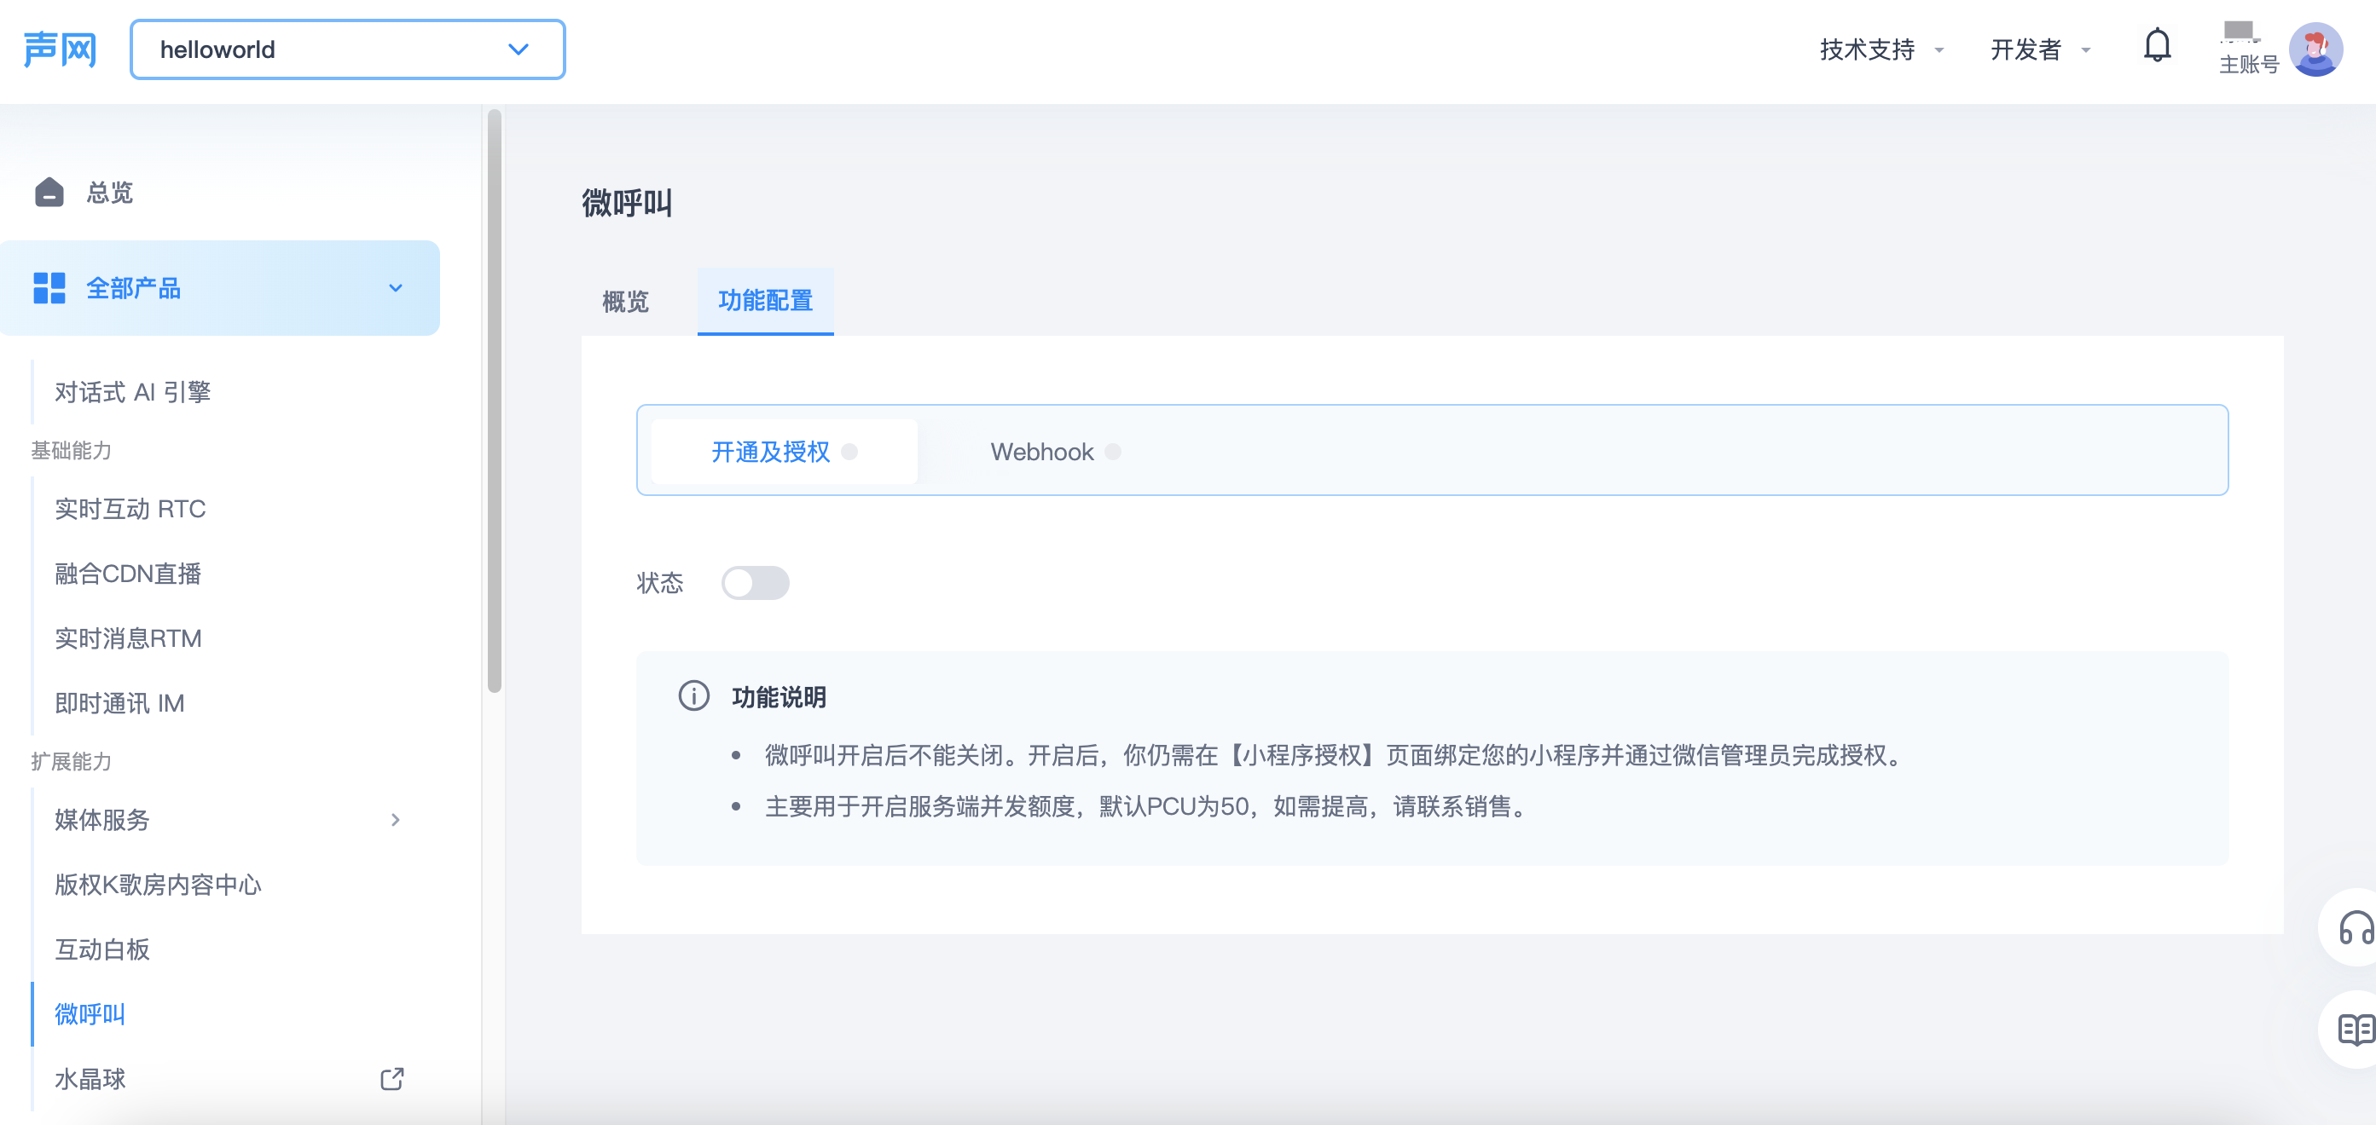This screenshot has width=2376, height=1125.
Task: Enable the 状态 switch
Action: coord(756,583)
